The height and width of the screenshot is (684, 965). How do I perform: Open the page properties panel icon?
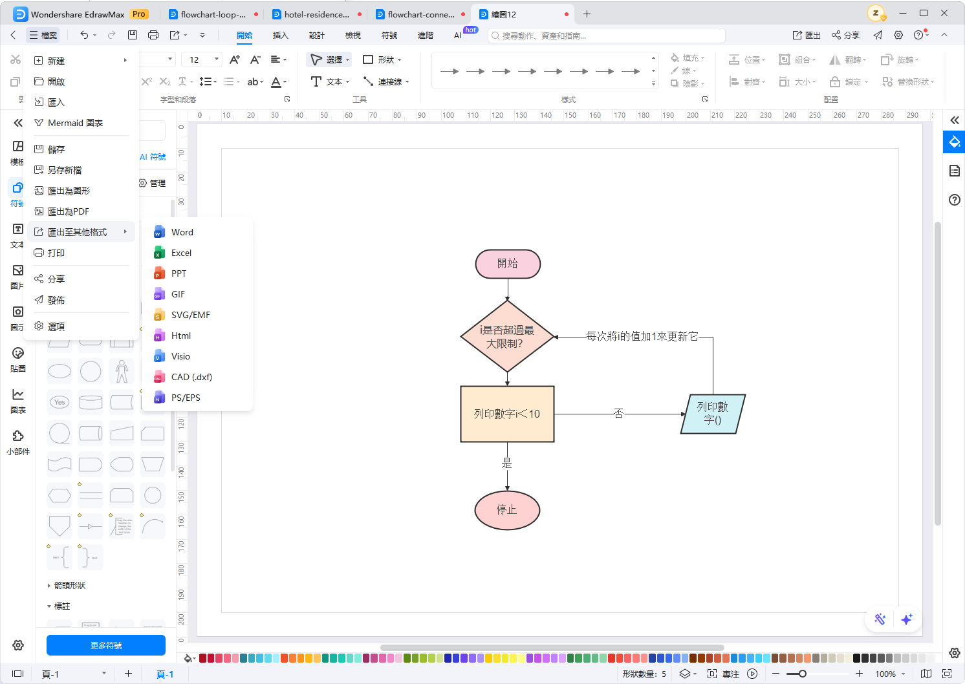point(954,171)
